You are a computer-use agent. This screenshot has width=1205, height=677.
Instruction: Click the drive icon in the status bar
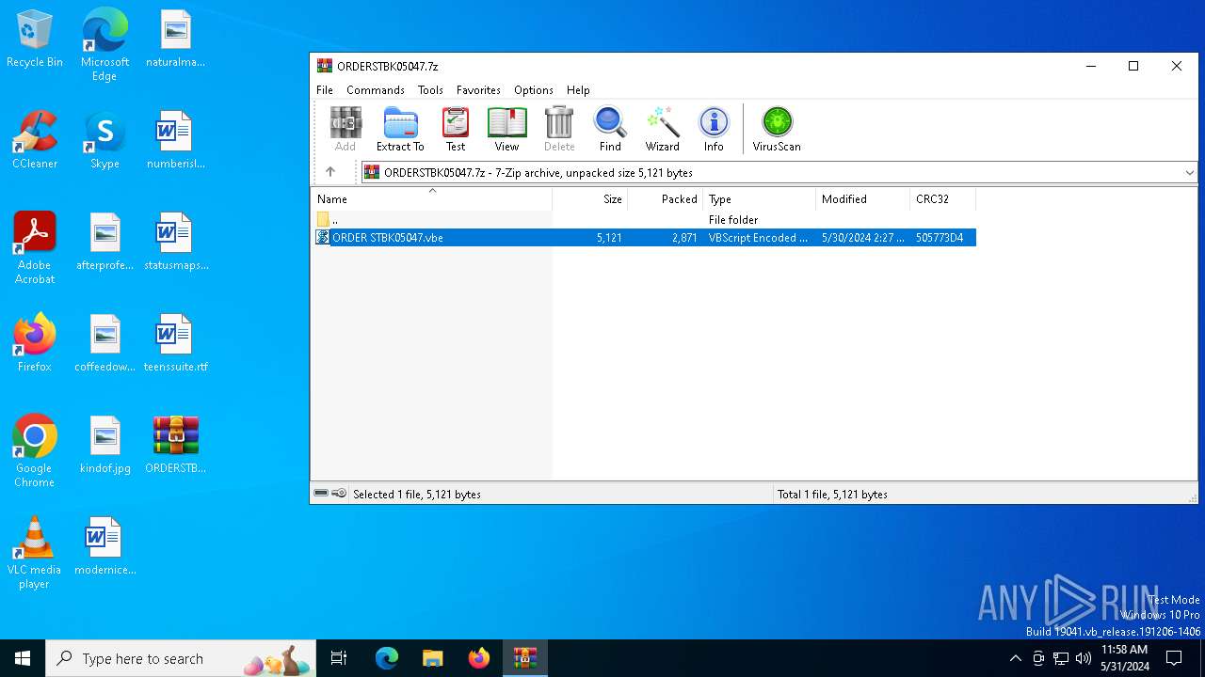tap(321, 494)
